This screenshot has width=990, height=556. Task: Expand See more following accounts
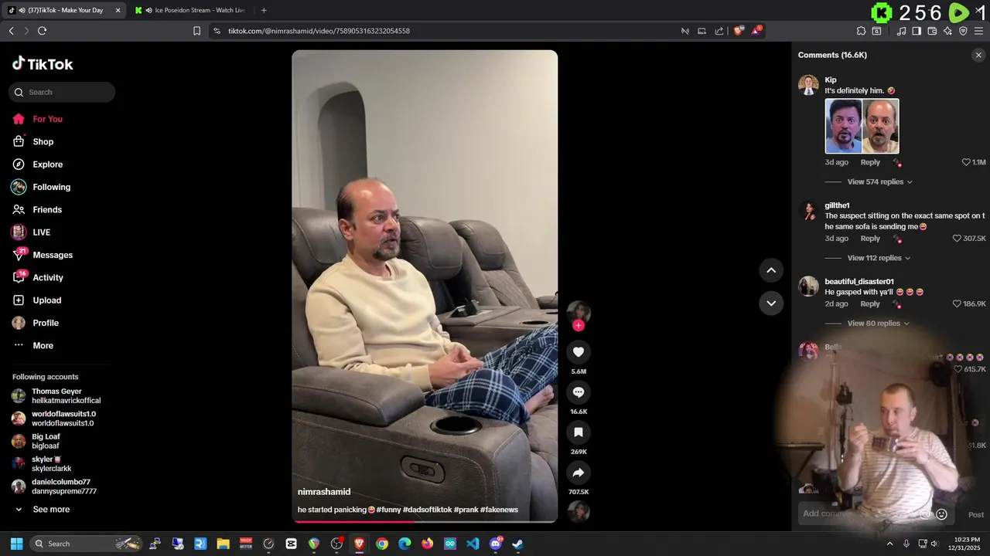pos(51,510)
